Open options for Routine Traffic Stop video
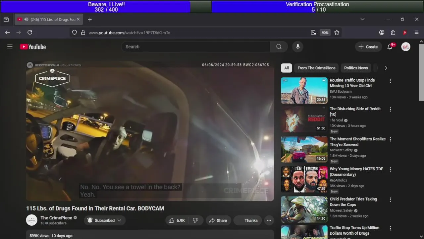Screen dimensions: 424x239 click(390, 81)
